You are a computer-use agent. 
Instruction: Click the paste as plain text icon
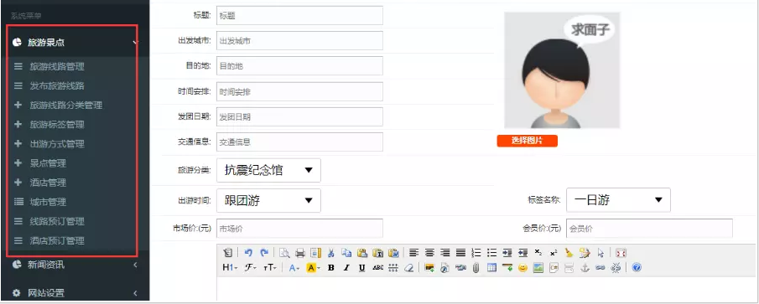tap(377, 253)
